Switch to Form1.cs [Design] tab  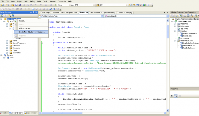[125, 13]
